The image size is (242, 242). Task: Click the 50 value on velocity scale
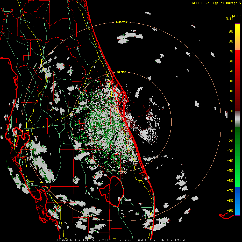pos(231,71)
